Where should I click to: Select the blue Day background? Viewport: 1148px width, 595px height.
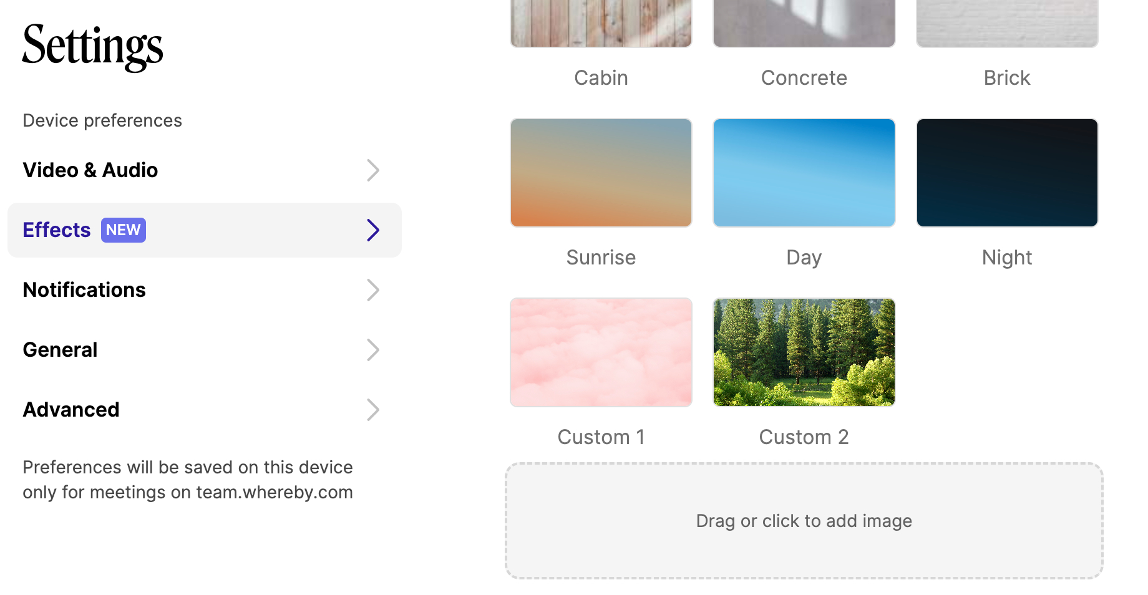point(804,173)
